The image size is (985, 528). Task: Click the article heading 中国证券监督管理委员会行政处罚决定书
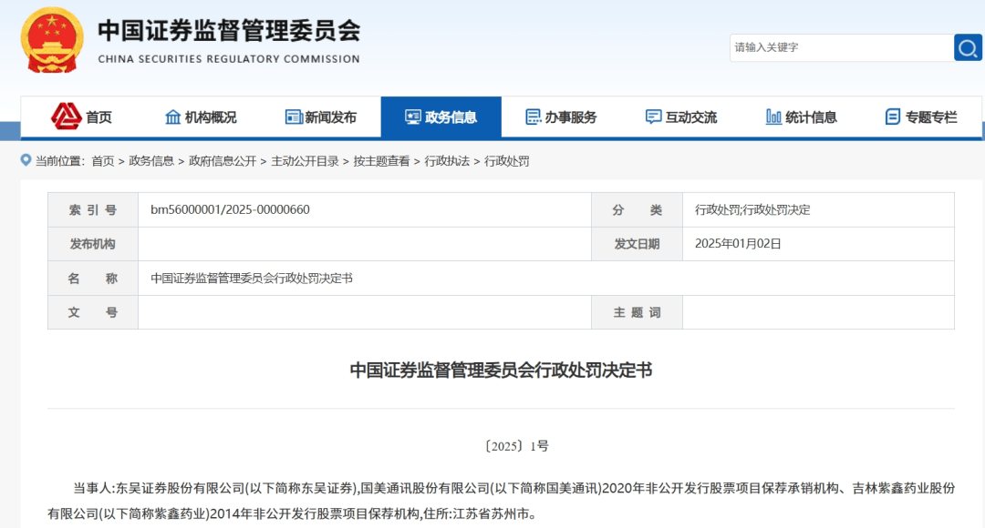point(501,371)
